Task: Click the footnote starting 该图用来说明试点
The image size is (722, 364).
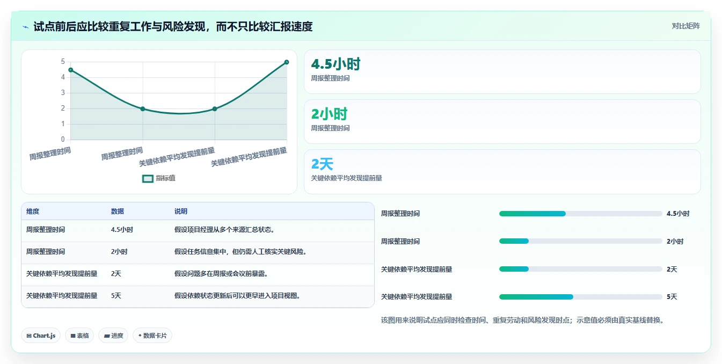Action: coord(522,320)
